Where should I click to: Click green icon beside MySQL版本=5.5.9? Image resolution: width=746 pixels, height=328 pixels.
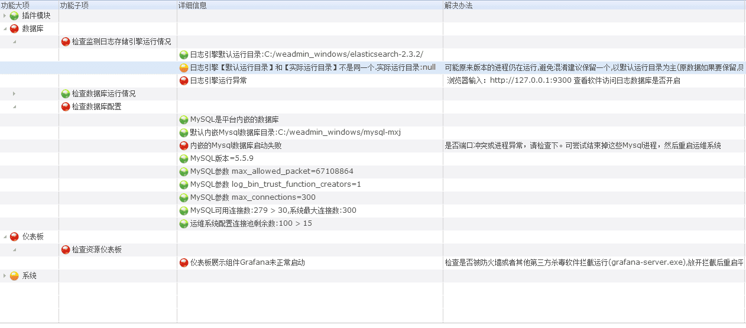coord(184,159)
